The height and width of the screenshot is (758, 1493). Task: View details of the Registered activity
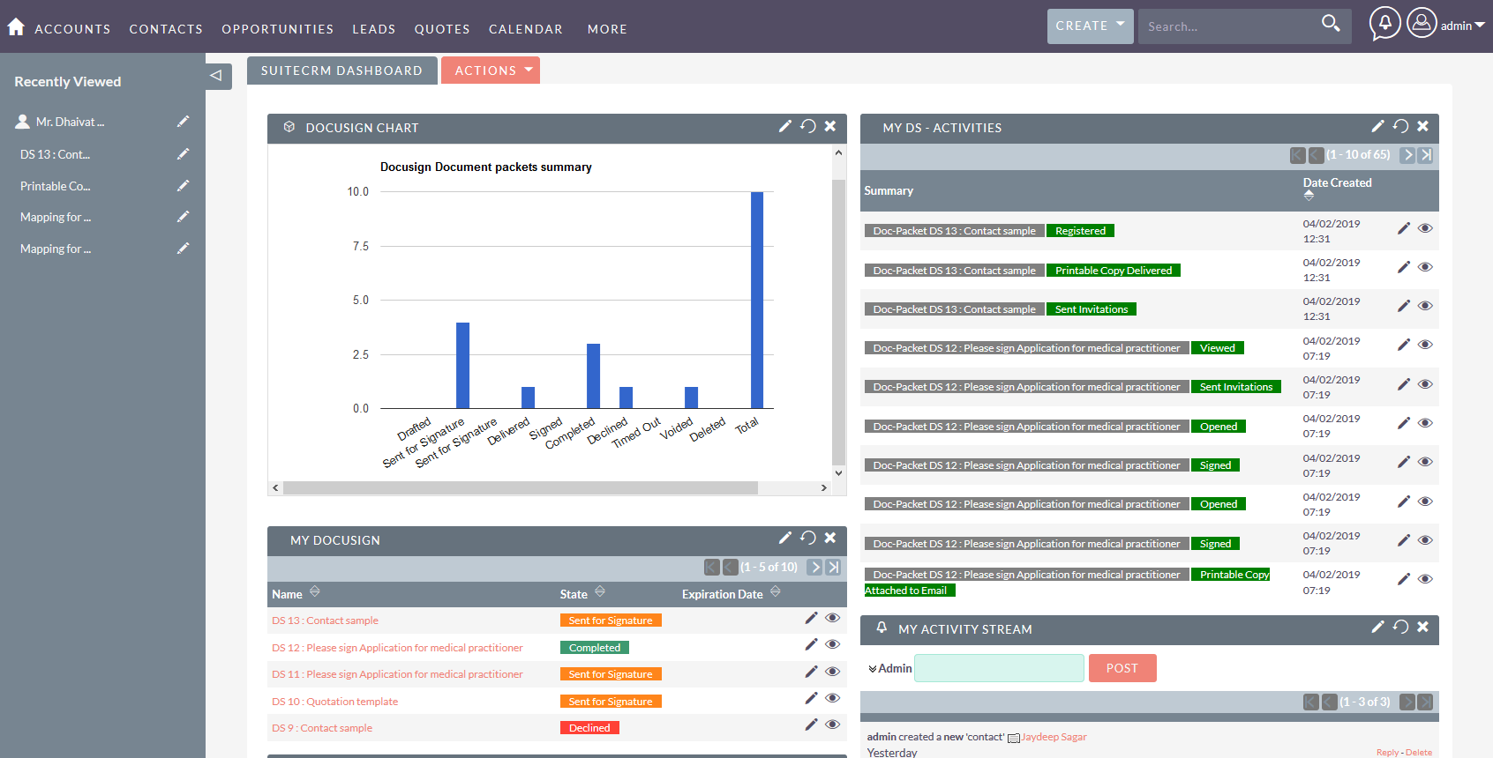(x=1425, y=228)
